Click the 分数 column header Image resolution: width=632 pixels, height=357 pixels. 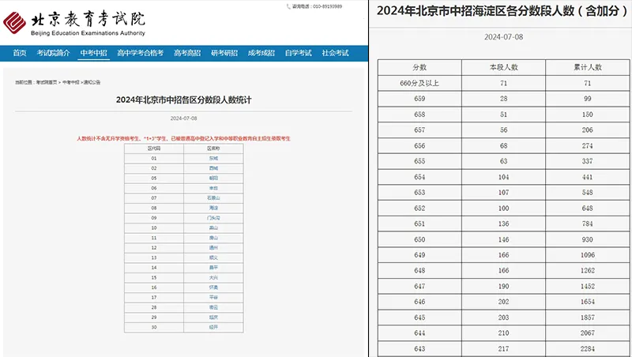(419, 67)
